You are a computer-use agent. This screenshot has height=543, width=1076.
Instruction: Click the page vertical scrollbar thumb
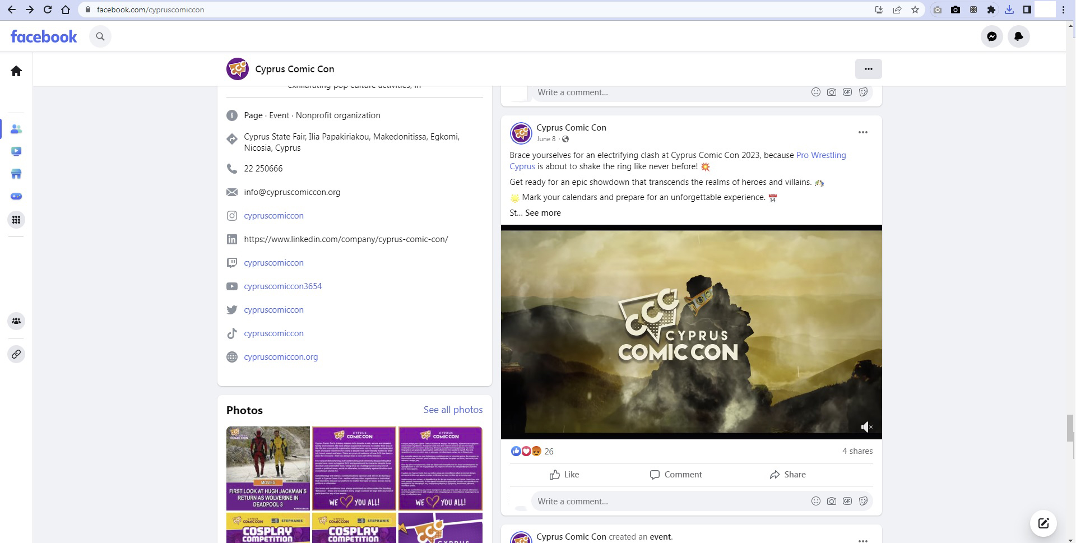pyautogui.click(x=1070, y=428)
